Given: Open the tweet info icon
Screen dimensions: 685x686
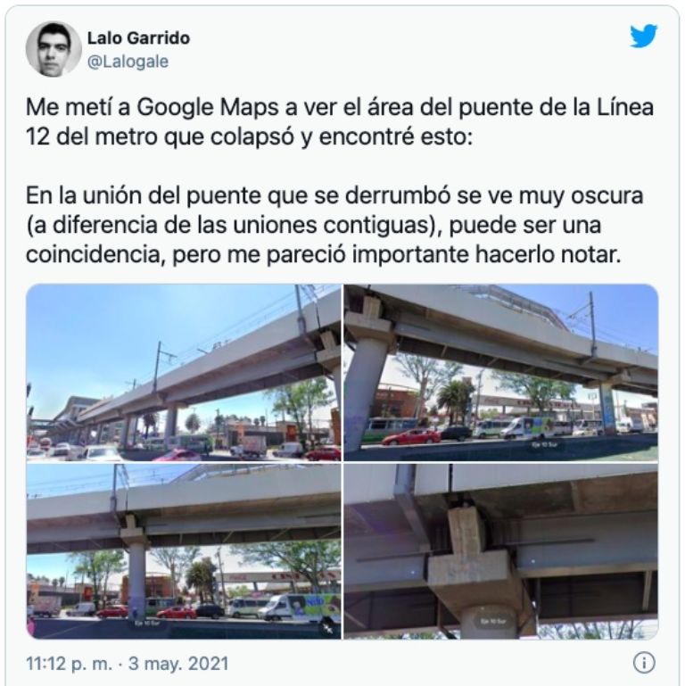Looking at the screenshot, I should tap(644, 663).
